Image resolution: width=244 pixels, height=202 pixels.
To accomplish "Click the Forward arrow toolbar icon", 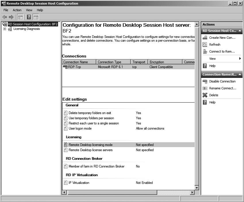I will click(11, 17).
